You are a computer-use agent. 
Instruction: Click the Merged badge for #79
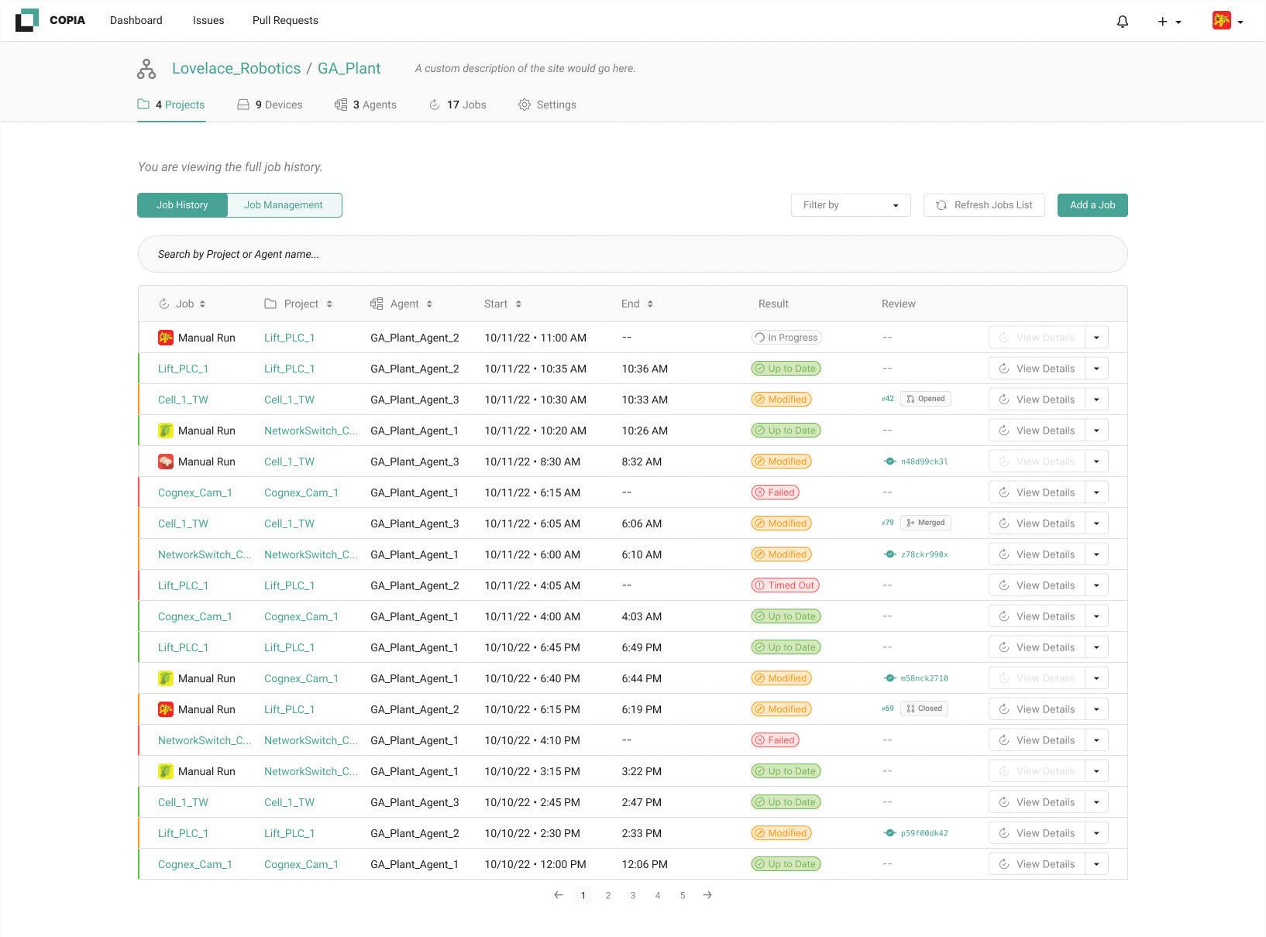point(925,523)
